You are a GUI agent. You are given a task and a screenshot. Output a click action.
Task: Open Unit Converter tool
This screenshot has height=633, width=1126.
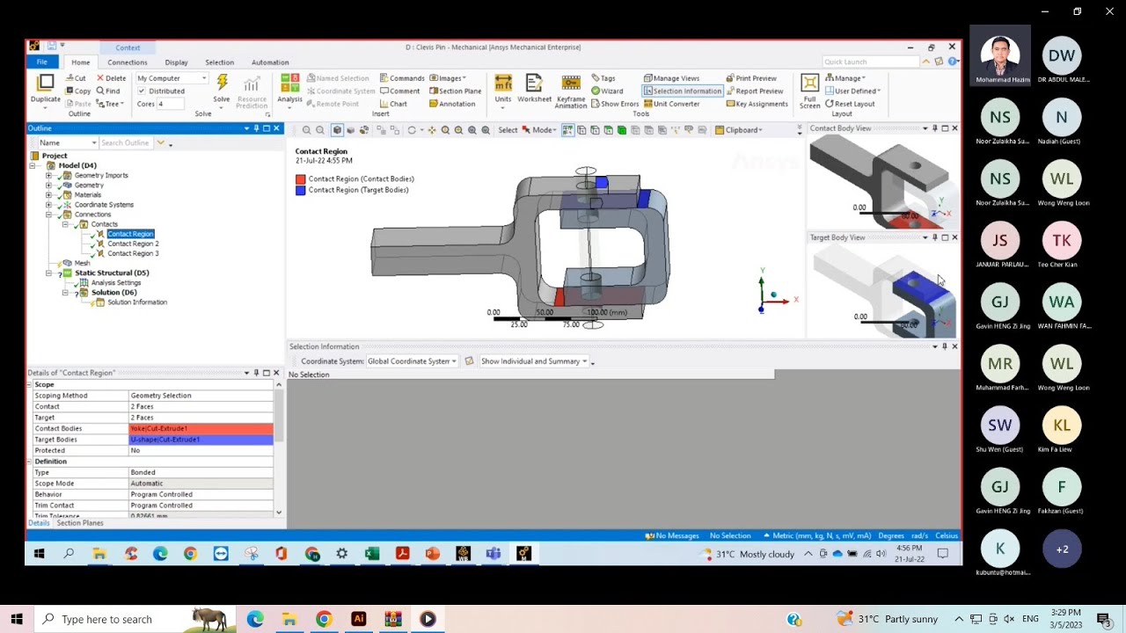[x=671, y=104]
